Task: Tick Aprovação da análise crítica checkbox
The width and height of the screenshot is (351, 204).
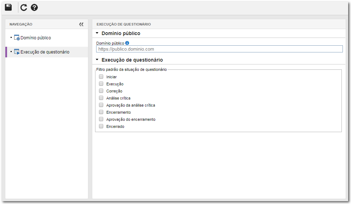Action: click(101, 105)
